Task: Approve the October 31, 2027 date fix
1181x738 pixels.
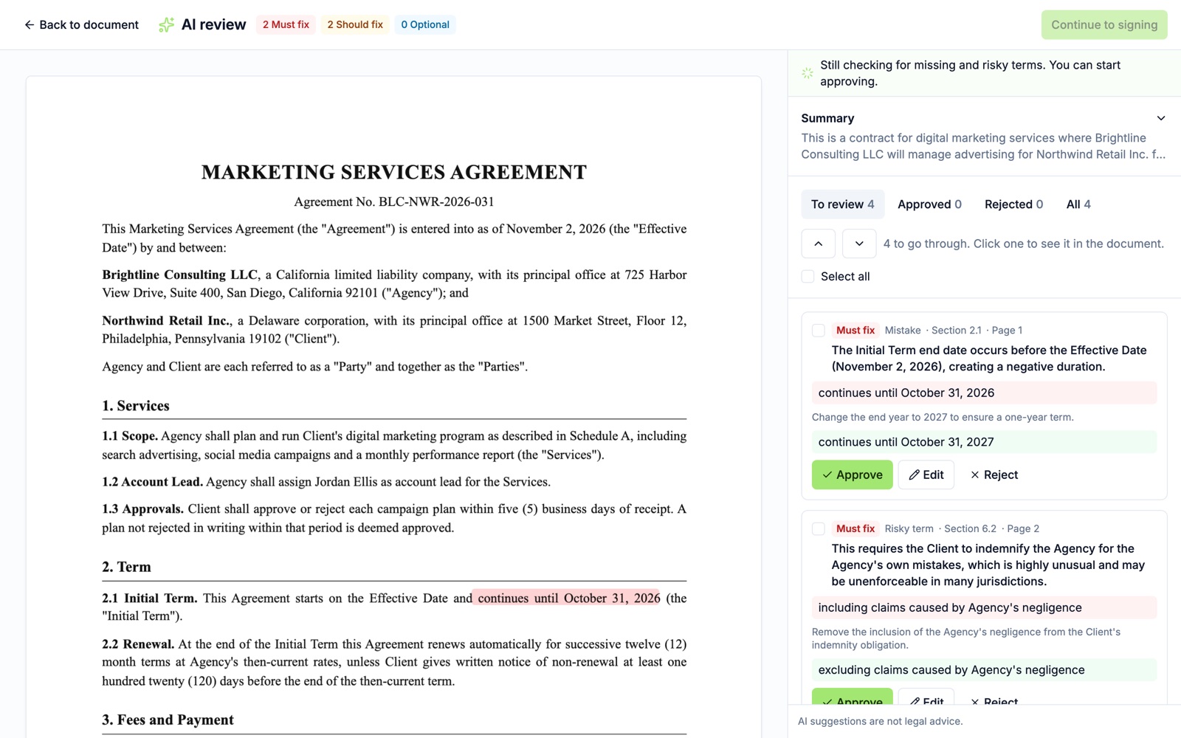Action: coord(852,475)
